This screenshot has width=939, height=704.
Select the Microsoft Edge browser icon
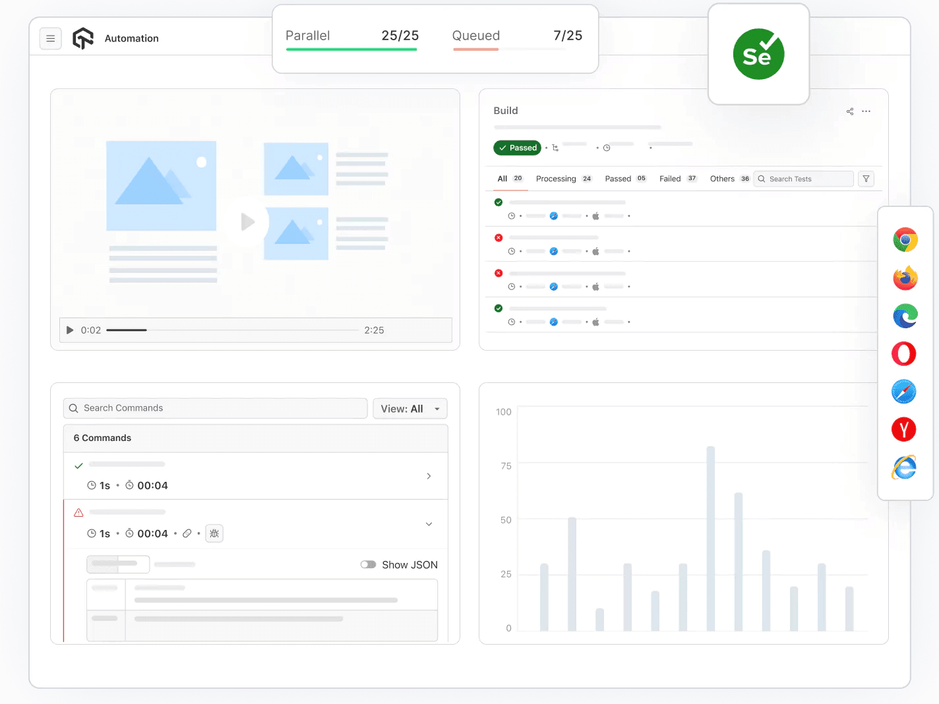coord(905,316)
